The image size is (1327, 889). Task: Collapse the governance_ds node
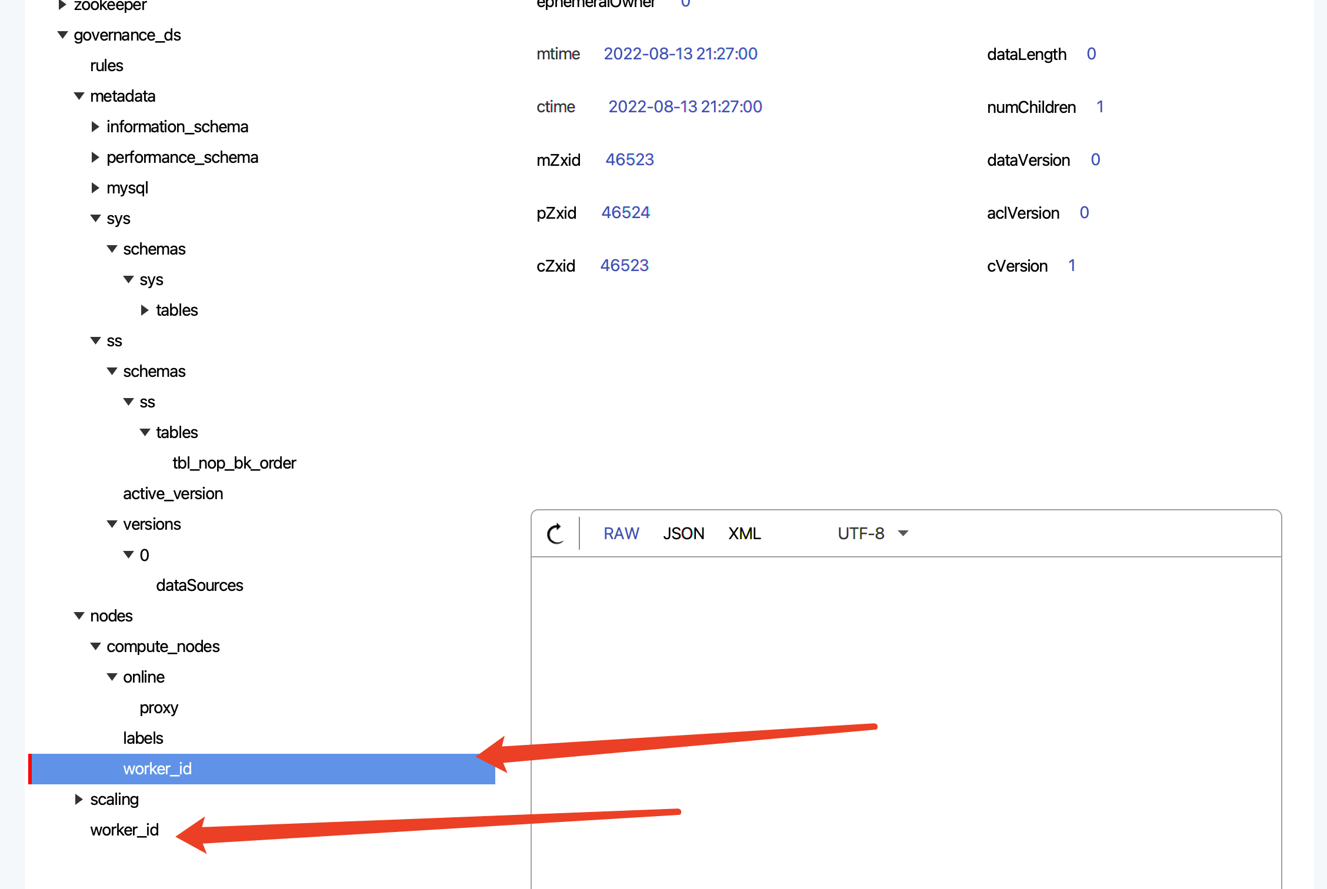click(63, 35)
